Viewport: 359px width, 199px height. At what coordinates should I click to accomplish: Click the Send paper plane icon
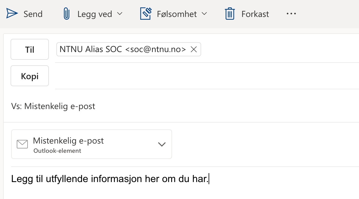tap(12, 14)
